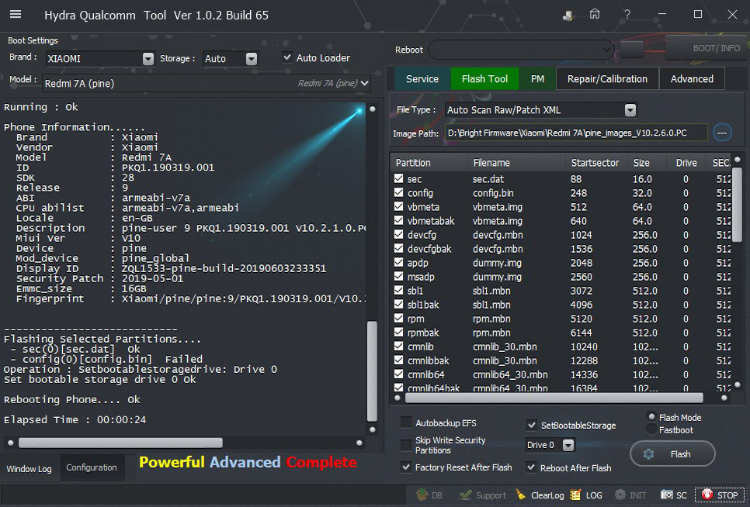
Task: Click the Image Path input field
Action: pyautogui.click(x=576, y=133)
